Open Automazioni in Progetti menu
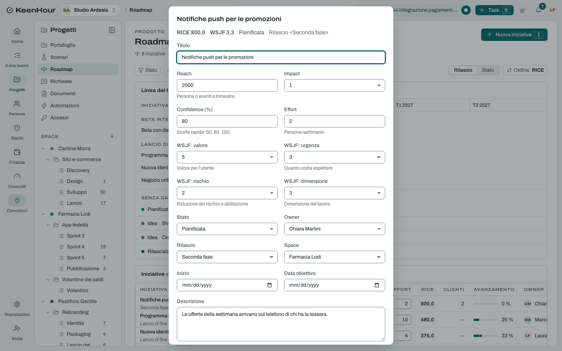The height and width of the screenshot is (351, 562). point(78,106)
